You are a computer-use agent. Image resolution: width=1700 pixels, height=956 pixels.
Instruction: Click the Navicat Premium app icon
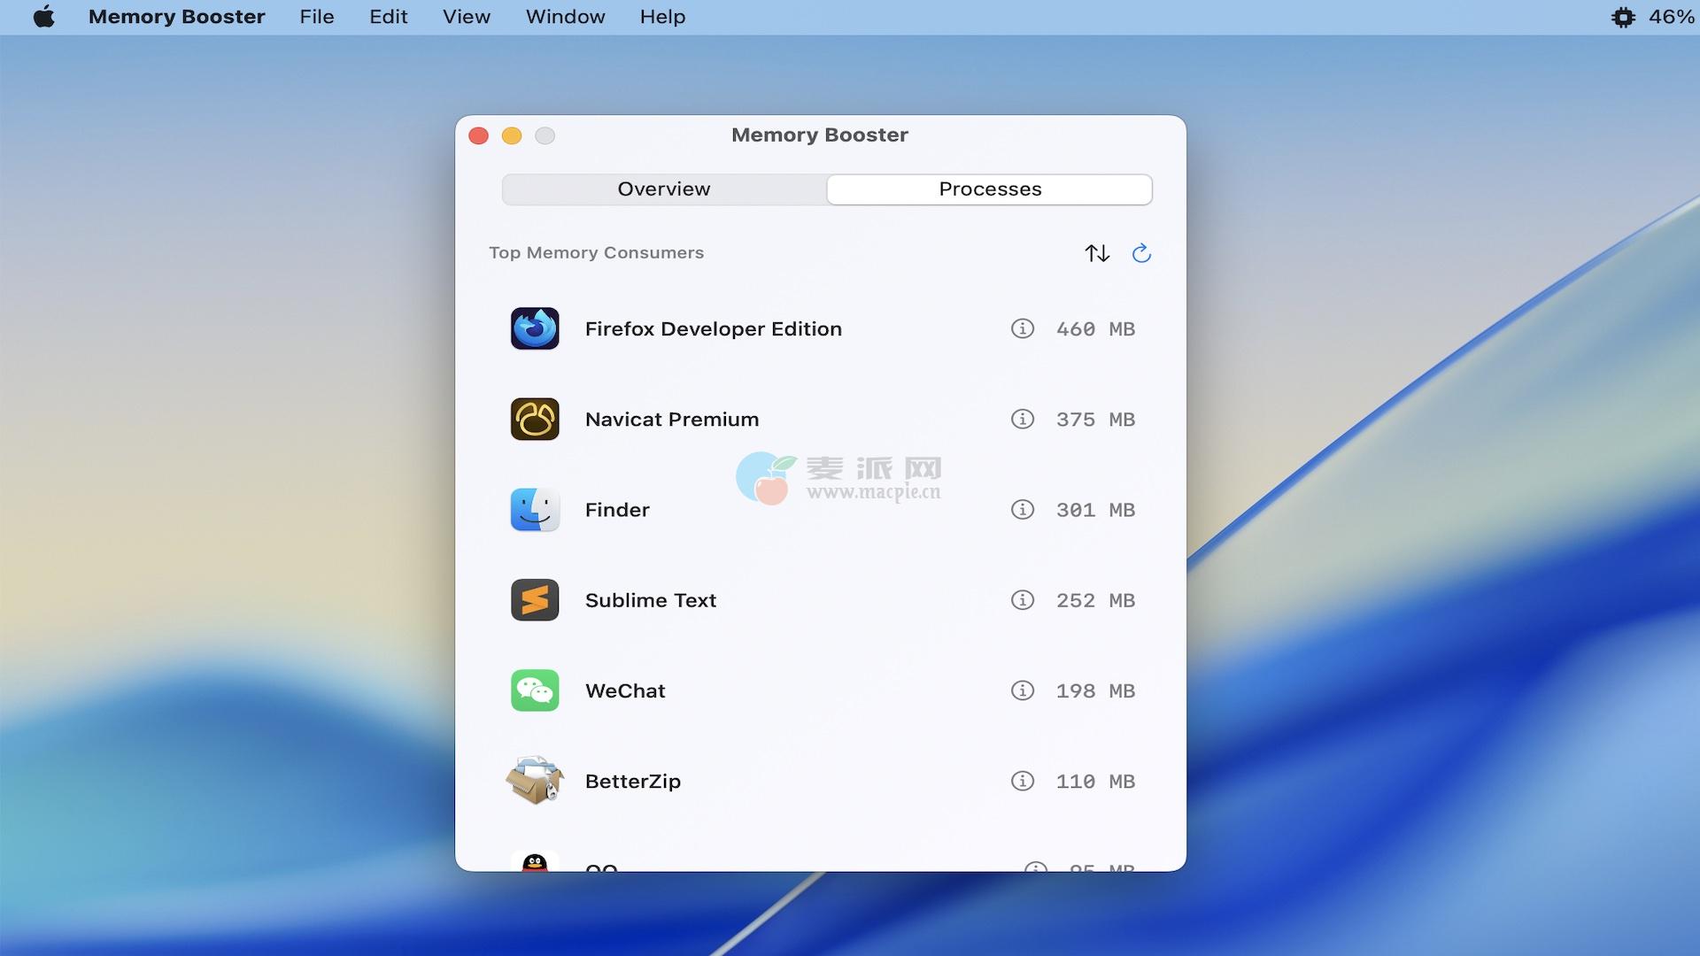pos(535,420)
